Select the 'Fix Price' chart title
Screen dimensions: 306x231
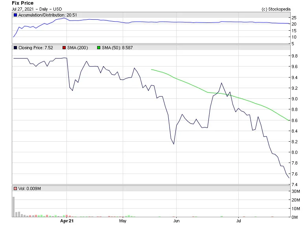pos(23,3)
